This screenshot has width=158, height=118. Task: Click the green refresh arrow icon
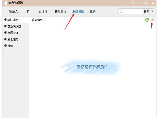coord(147,20)
